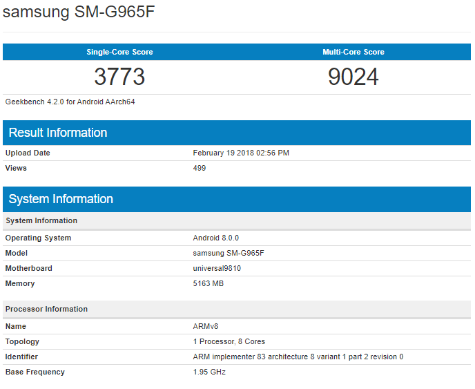The width and height of the screenshot is (475, 389).
Task: Click the Processor Information subheader
Action: (46, 309)
